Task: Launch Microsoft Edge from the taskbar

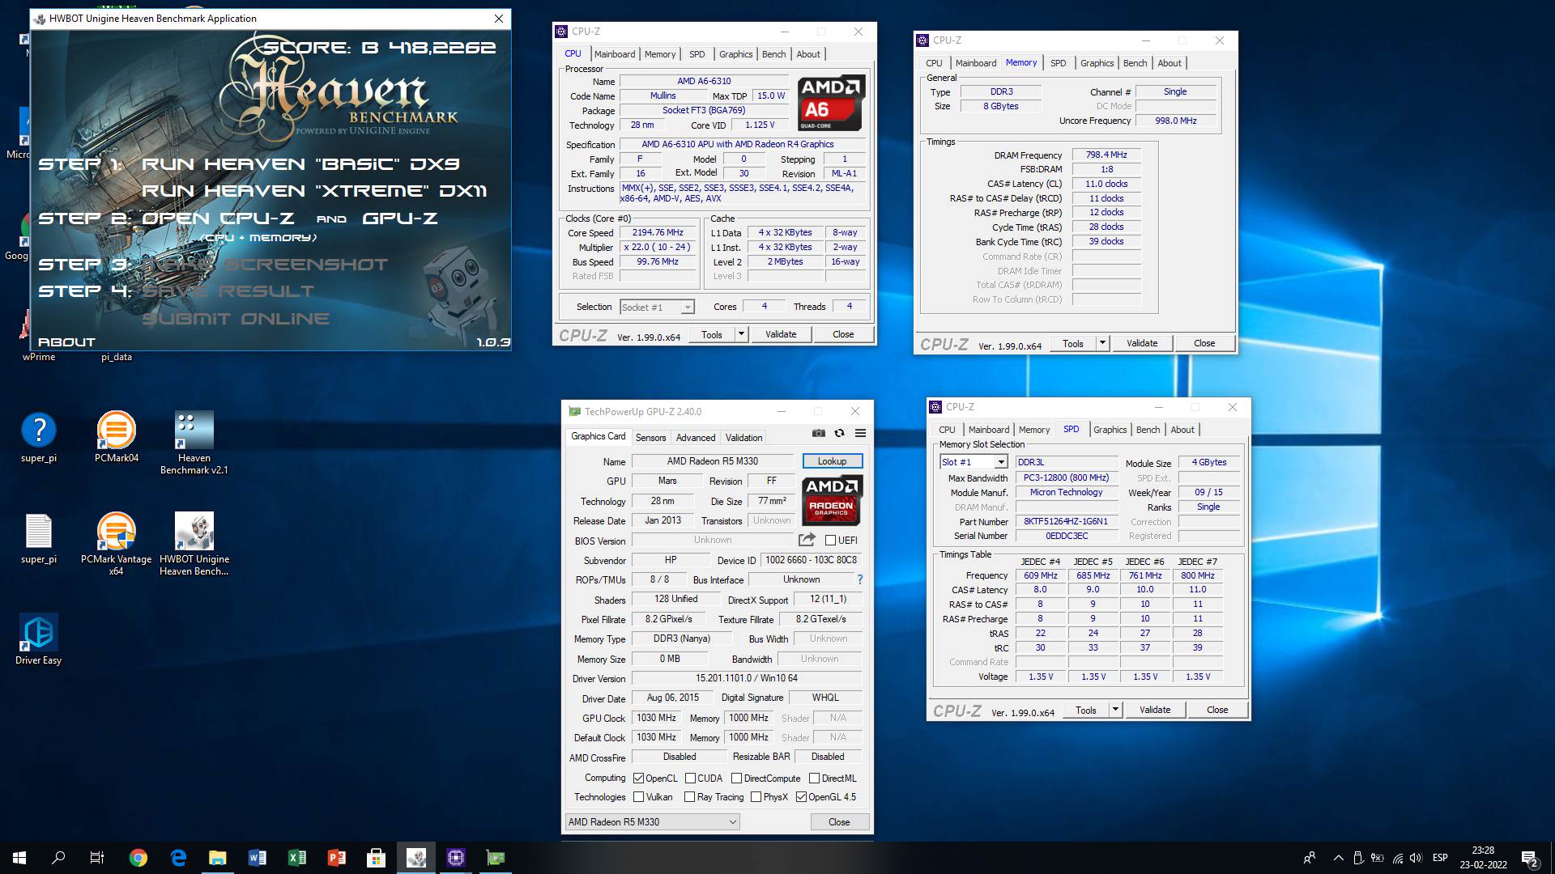Action: coord(178,858)
